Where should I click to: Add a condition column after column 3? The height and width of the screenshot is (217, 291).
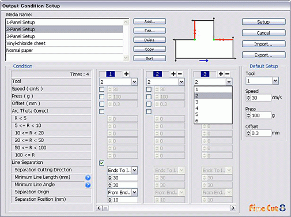pos(221,74)
